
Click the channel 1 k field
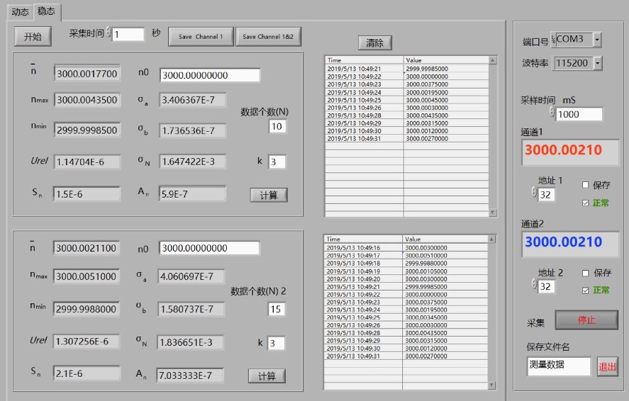(x=277, y=162)
